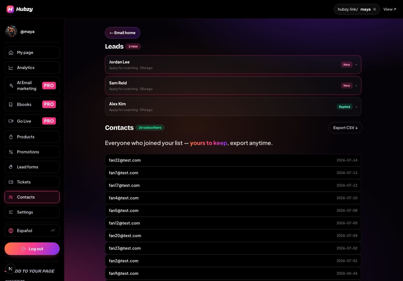Open Ebooks in the sidebar
Image resolution: width=403 pixels, height=281 pixels.
tap(32, 104)
